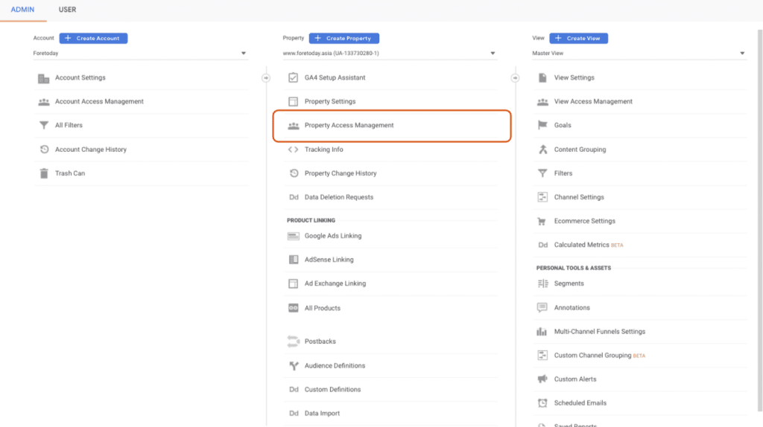The image size is (763, 427).
Task: Open Property Access Management
Action: pos(349,126)
